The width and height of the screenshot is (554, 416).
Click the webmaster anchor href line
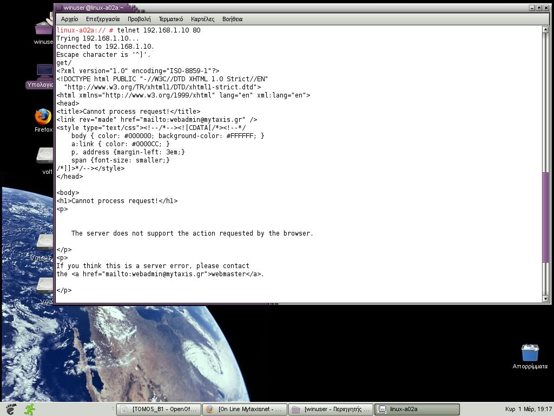tap(160, 274)
